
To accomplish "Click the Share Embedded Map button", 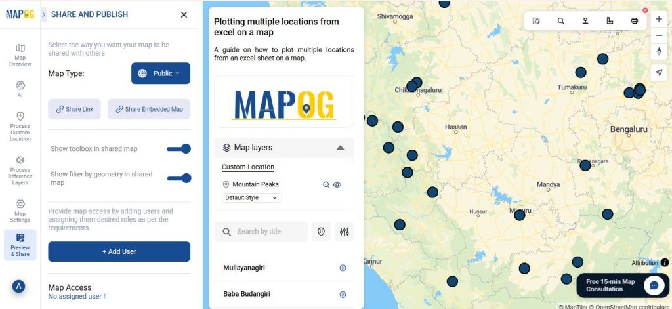I will click(x=149, y=110).
